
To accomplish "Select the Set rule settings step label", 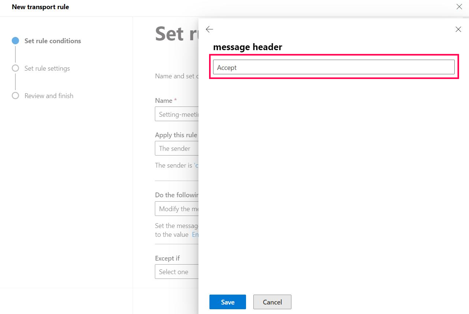I will click(x=47, y=68).
